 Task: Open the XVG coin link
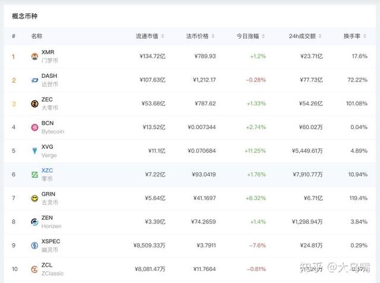click(47, 147)
